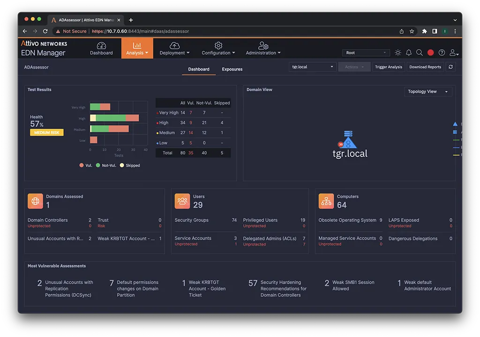The height and width of the screenshot is (337, 480).
Task: Share the page via share icon
Action: point(401,31)
